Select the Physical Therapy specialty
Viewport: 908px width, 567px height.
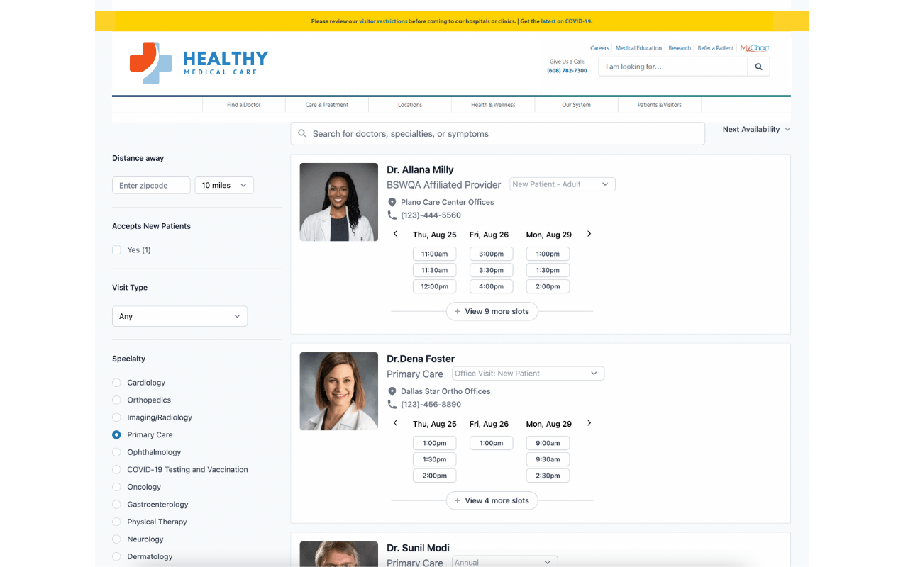(116, 522)
